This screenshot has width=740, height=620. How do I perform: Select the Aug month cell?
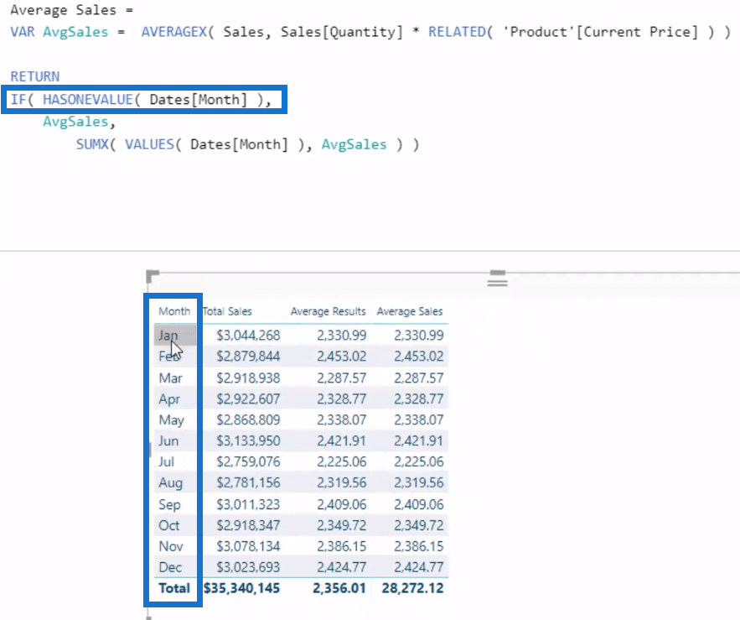(170, 482)
